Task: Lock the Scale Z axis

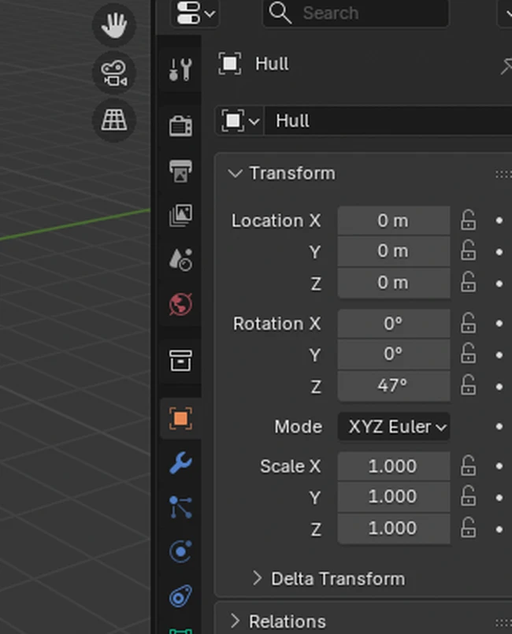Action: pos(469,528)
